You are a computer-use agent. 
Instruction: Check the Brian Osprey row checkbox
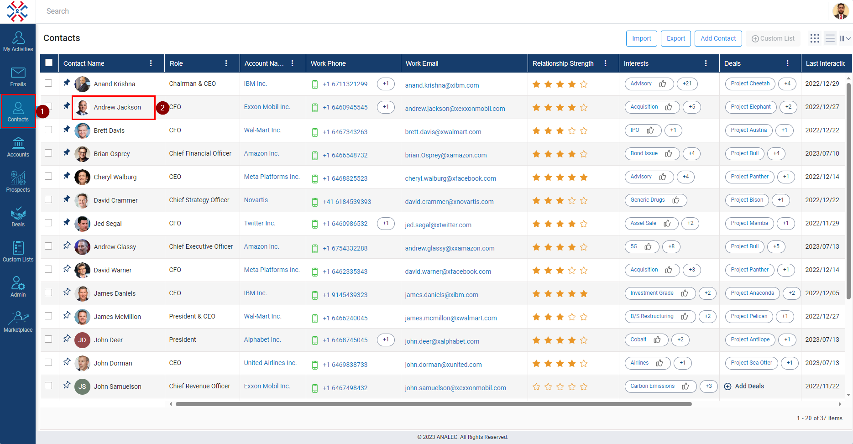click(48, 153)
